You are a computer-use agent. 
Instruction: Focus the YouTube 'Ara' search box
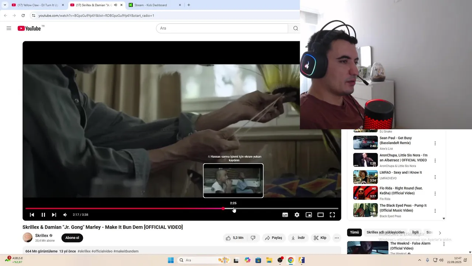(222, 28)
